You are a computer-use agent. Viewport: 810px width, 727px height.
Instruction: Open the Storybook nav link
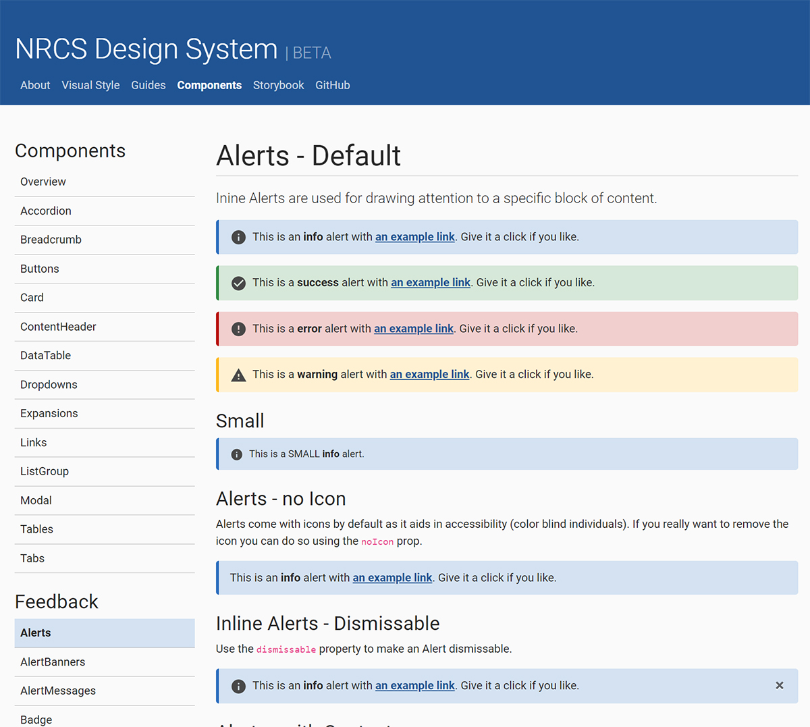(x=278, y=85)
